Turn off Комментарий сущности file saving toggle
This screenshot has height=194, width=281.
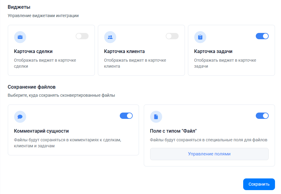(126, 116)
